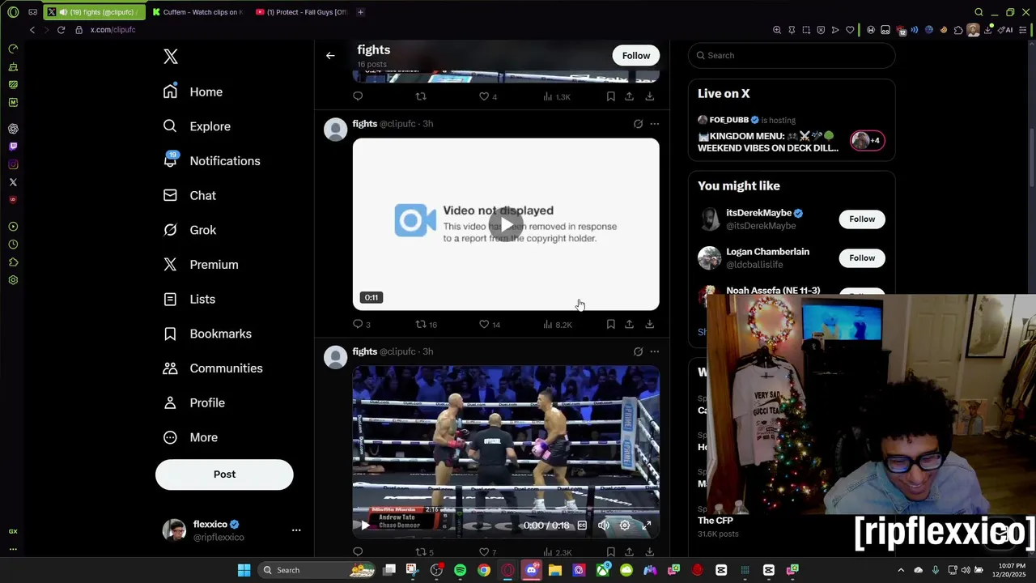The height and width of the screenshot is (583, 1036).
Task: Click Grok icon on removed-video post
Action: [x=638, y=124]
